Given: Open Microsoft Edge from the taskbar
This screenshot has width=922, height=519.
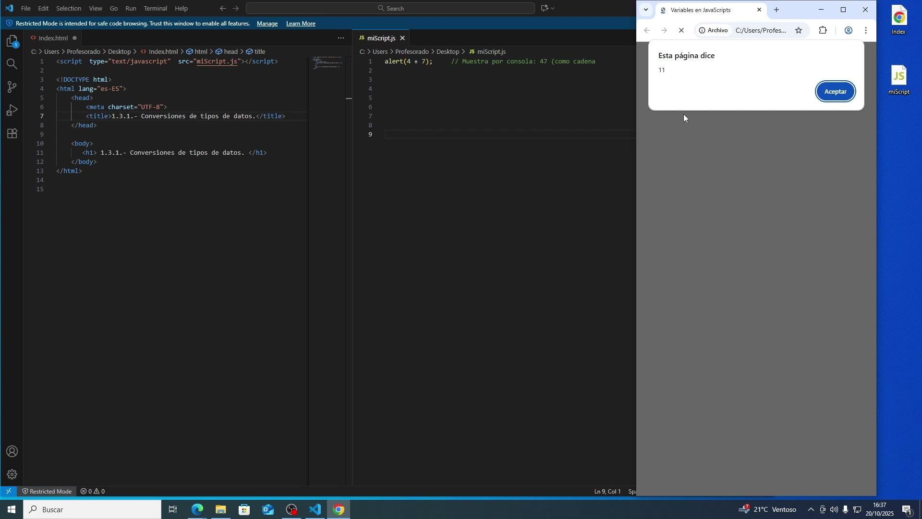Looking at the screenshot, I should click(x=197, y=510).
